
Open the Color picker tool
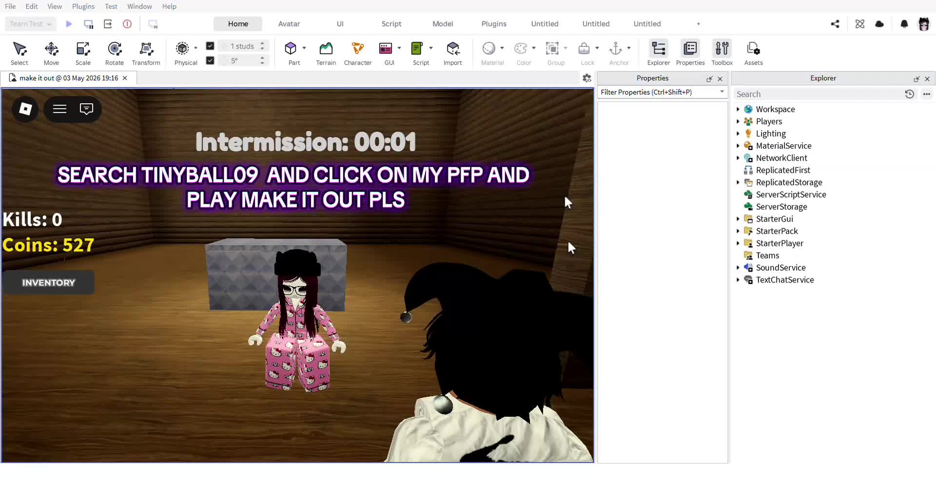521,48
